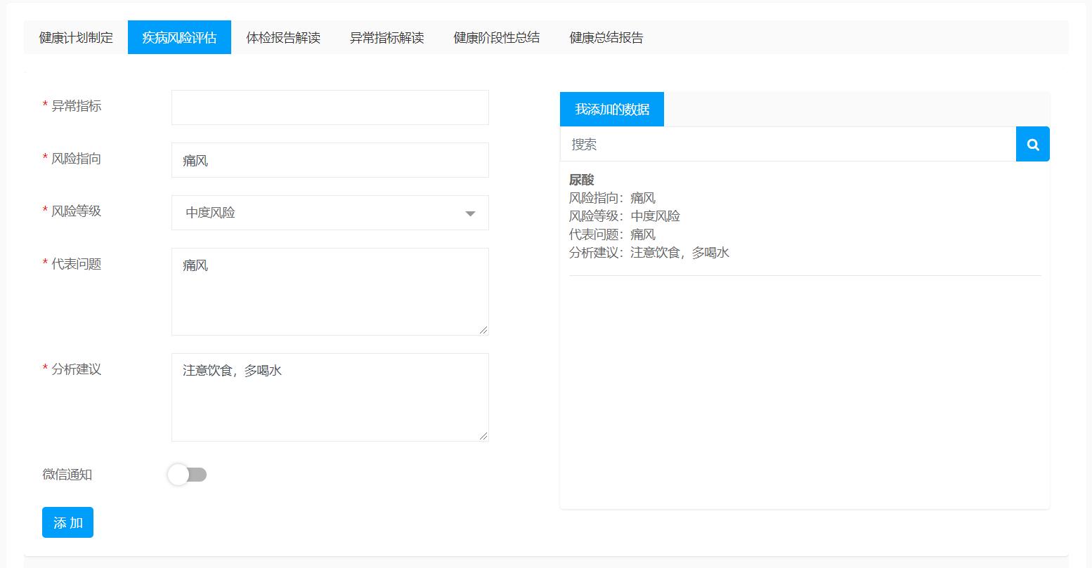Screen dimensions: 1092x568
Task: Click inside the 分析建议 text area
Action: [330, 397]
